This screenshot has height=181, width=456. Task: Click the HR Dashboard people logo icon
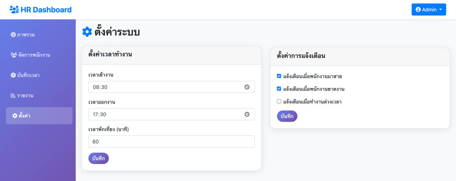coord(14,10)
